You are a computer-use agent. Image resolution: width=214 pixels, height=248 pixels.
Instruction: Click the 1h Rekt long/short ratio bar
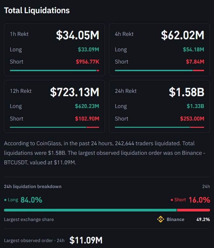[54, 70]
